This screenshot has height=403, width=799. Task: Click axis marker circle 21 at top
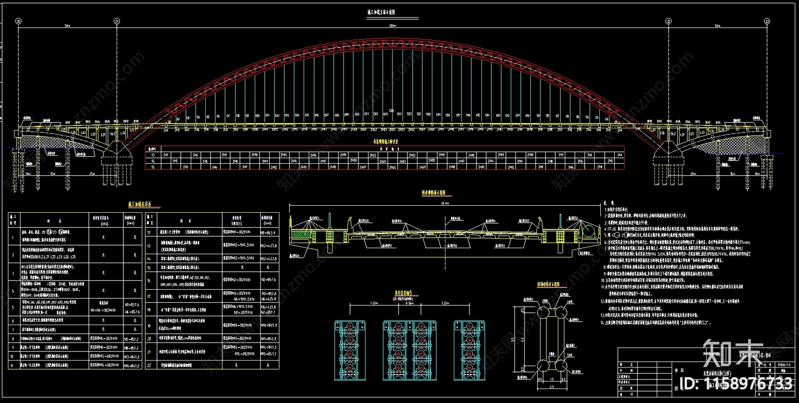[117, 21]
